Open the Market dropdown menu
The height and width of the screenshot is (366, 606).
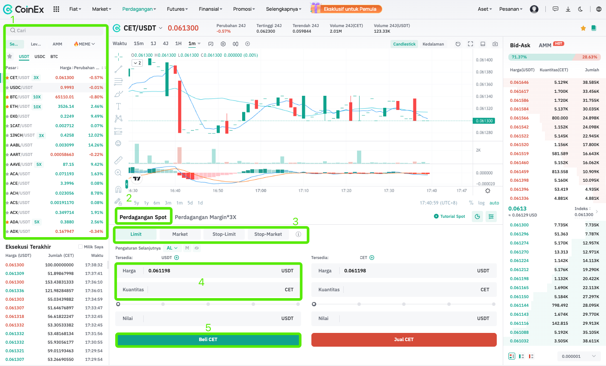pyautogui.click(x=102, y=9)
